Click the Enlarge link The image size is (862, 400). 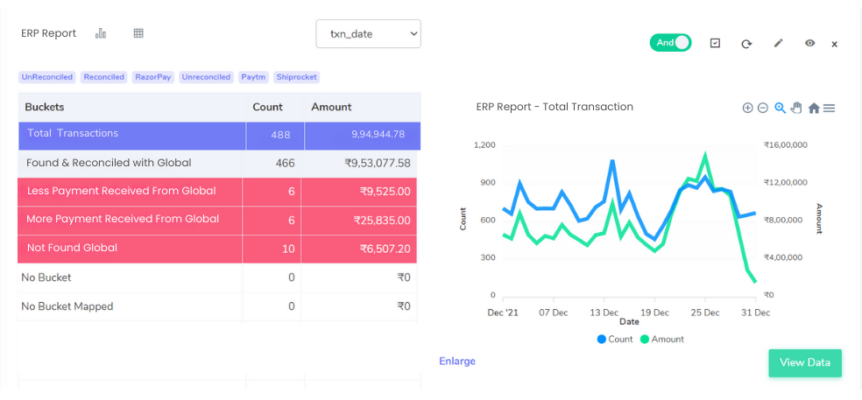457,361
